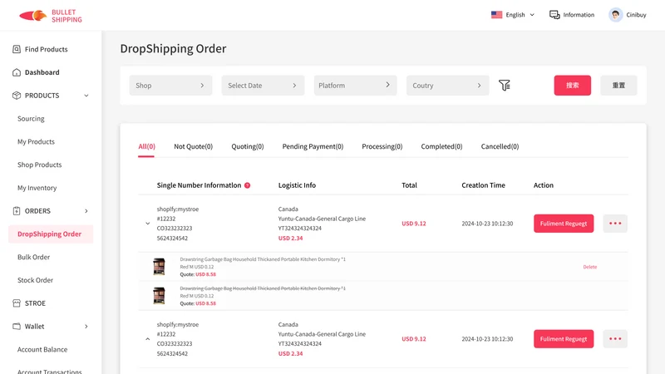Click the red help icon beside Single Number Information

pyautogui.click(x=247, y=185)
